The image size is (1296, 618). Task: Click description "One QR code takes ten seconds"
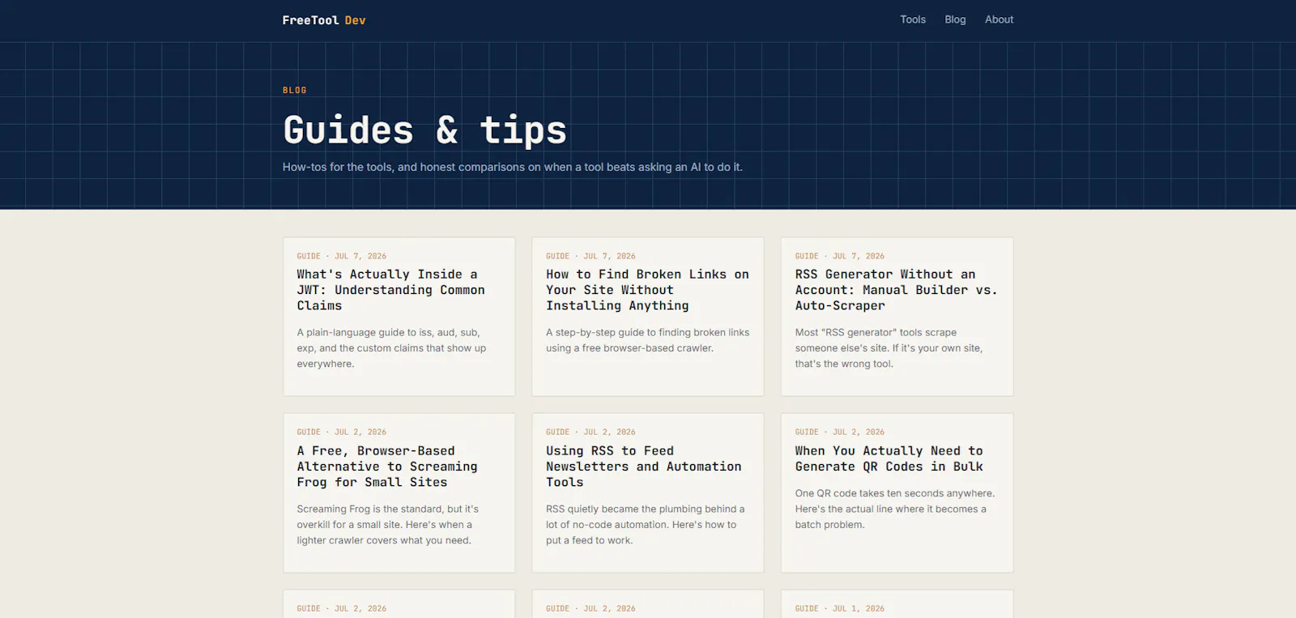[895, 509]
